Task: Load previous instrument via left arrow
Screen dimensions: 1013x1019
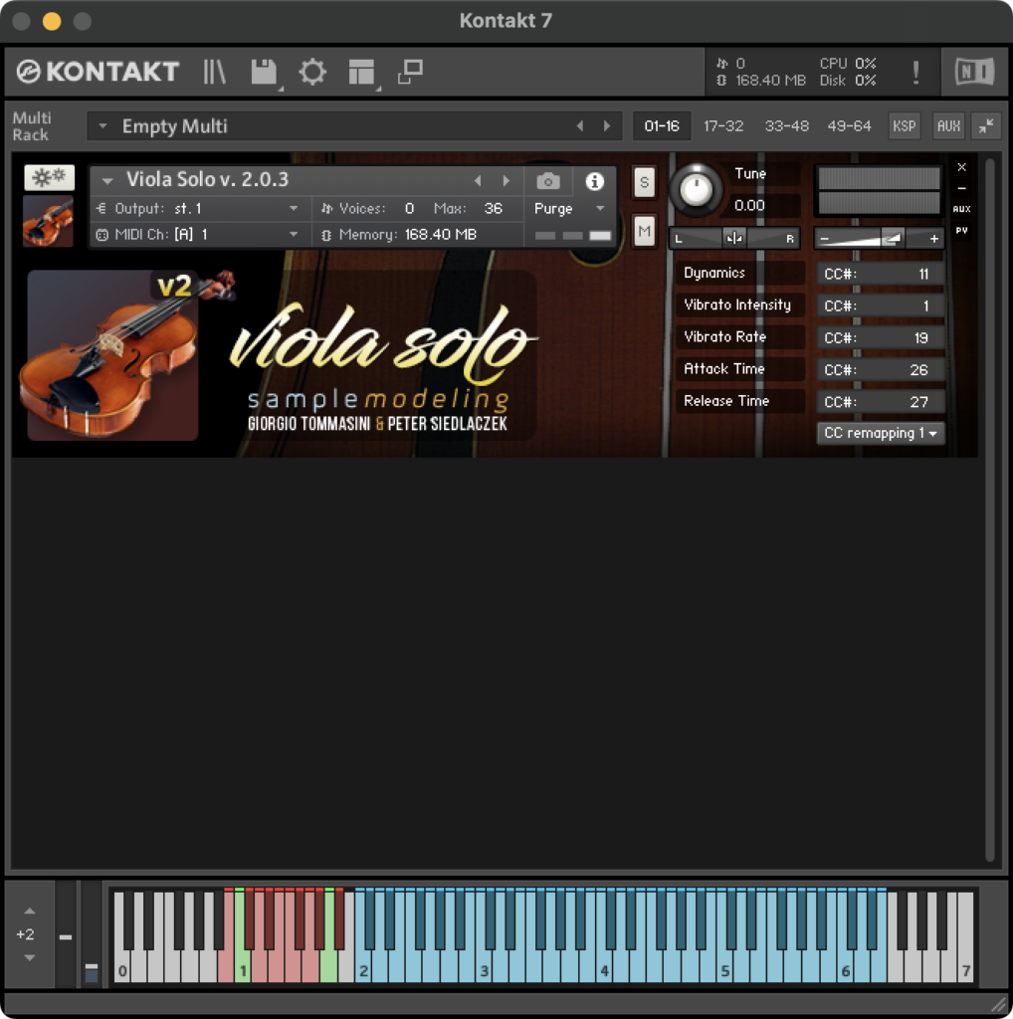Action: (478, 181)
